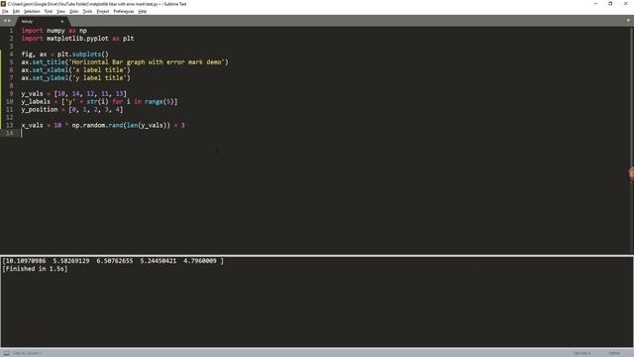Close the Sublime Text window
Image resolution: width=634 pixels, height=357 pixels.
click(x=625, y=4)
